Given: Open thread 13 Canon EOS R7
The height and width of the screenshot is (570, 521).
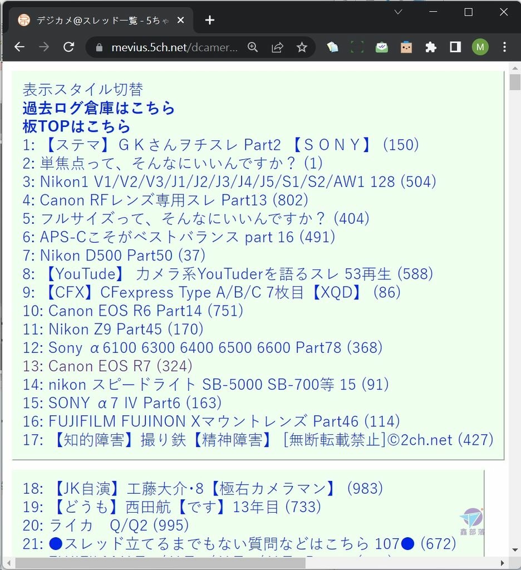Looking at the screenshot, I should (x=107, y=366).
